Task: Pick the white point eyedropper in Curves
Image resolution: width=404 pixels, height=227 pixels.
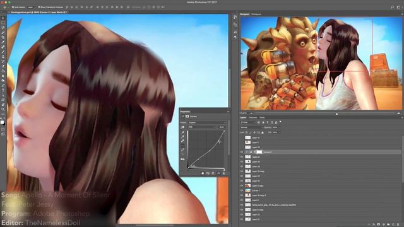Action: [x=182, y=141]
